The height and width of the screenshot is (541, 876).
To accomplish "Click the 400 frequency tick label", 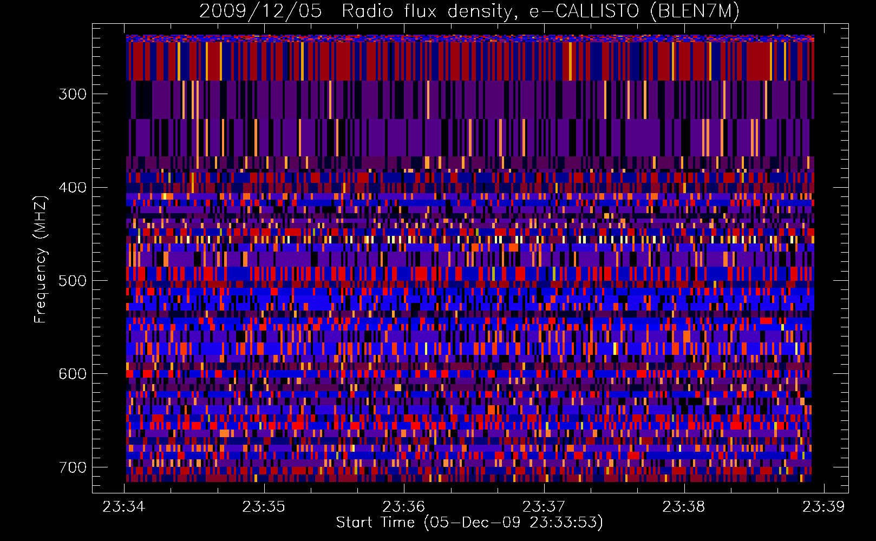I will (x=73, y=188).
